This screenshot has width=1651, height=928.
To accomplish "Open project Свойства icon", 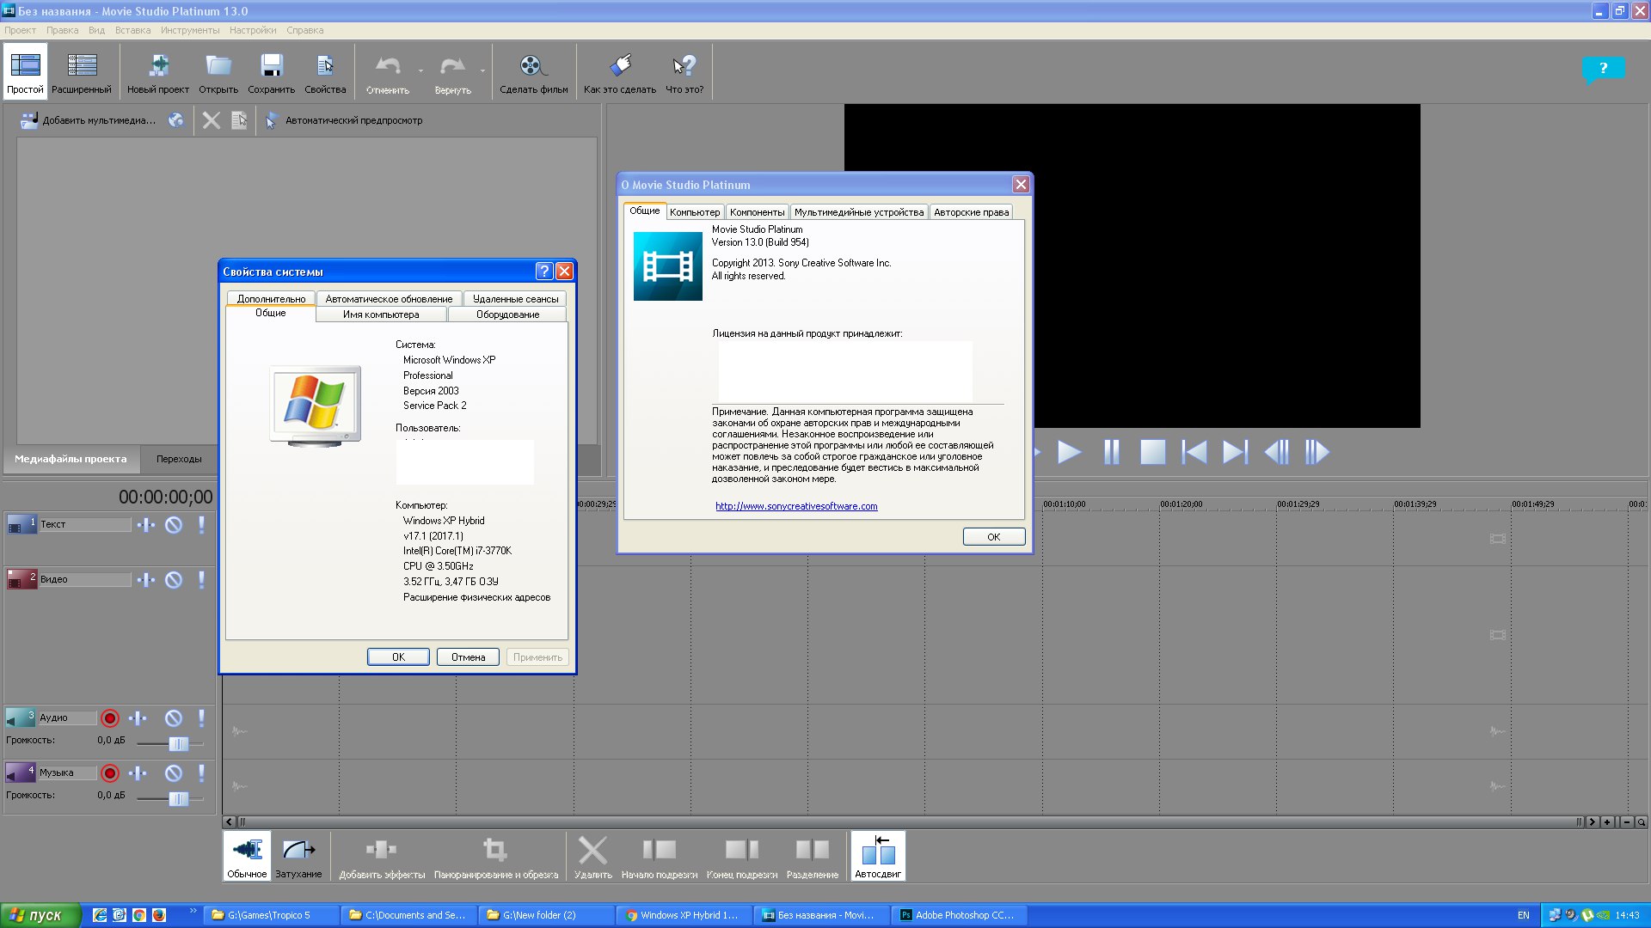I will click(x=325, y=71).
